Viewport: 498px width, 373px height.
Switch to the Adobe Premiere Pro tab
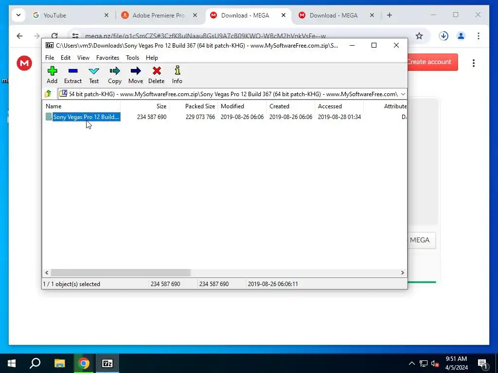[159, 15]
